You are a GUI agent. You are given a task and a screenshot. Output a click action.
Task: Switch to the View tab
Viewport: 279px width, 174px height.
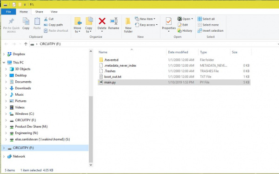pyautogui.click(x=54, y=12)
